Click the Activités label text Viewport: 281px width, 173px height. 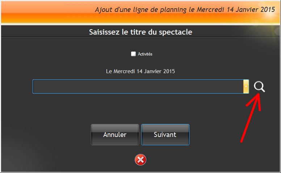(145, 54)
